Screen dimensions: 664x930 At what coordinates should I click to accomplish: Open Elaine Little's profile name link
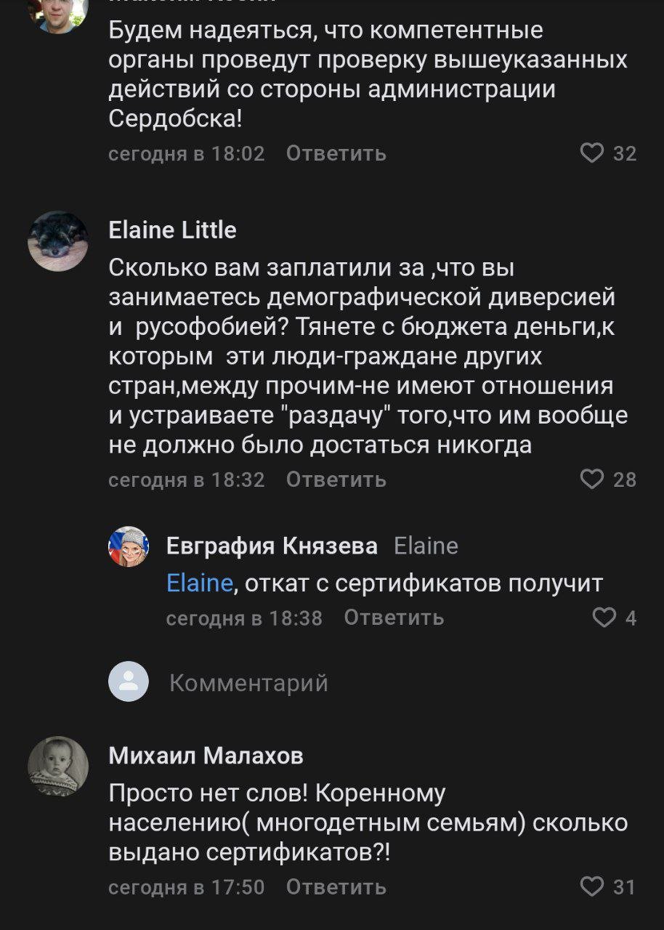pos(173,230)
